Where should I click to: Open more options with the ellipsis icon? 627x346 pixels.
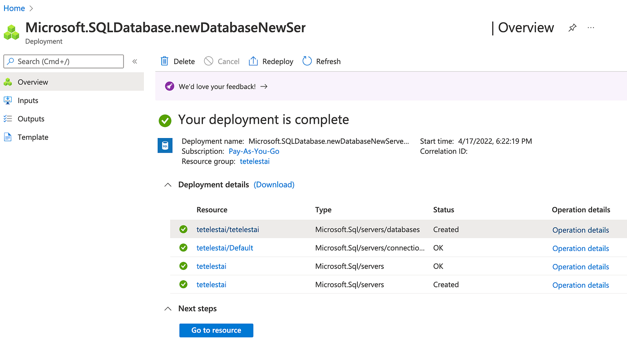(x=591, y=27)
